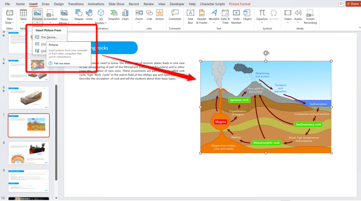Choose This Device from picture menu

tap(48, 37)
